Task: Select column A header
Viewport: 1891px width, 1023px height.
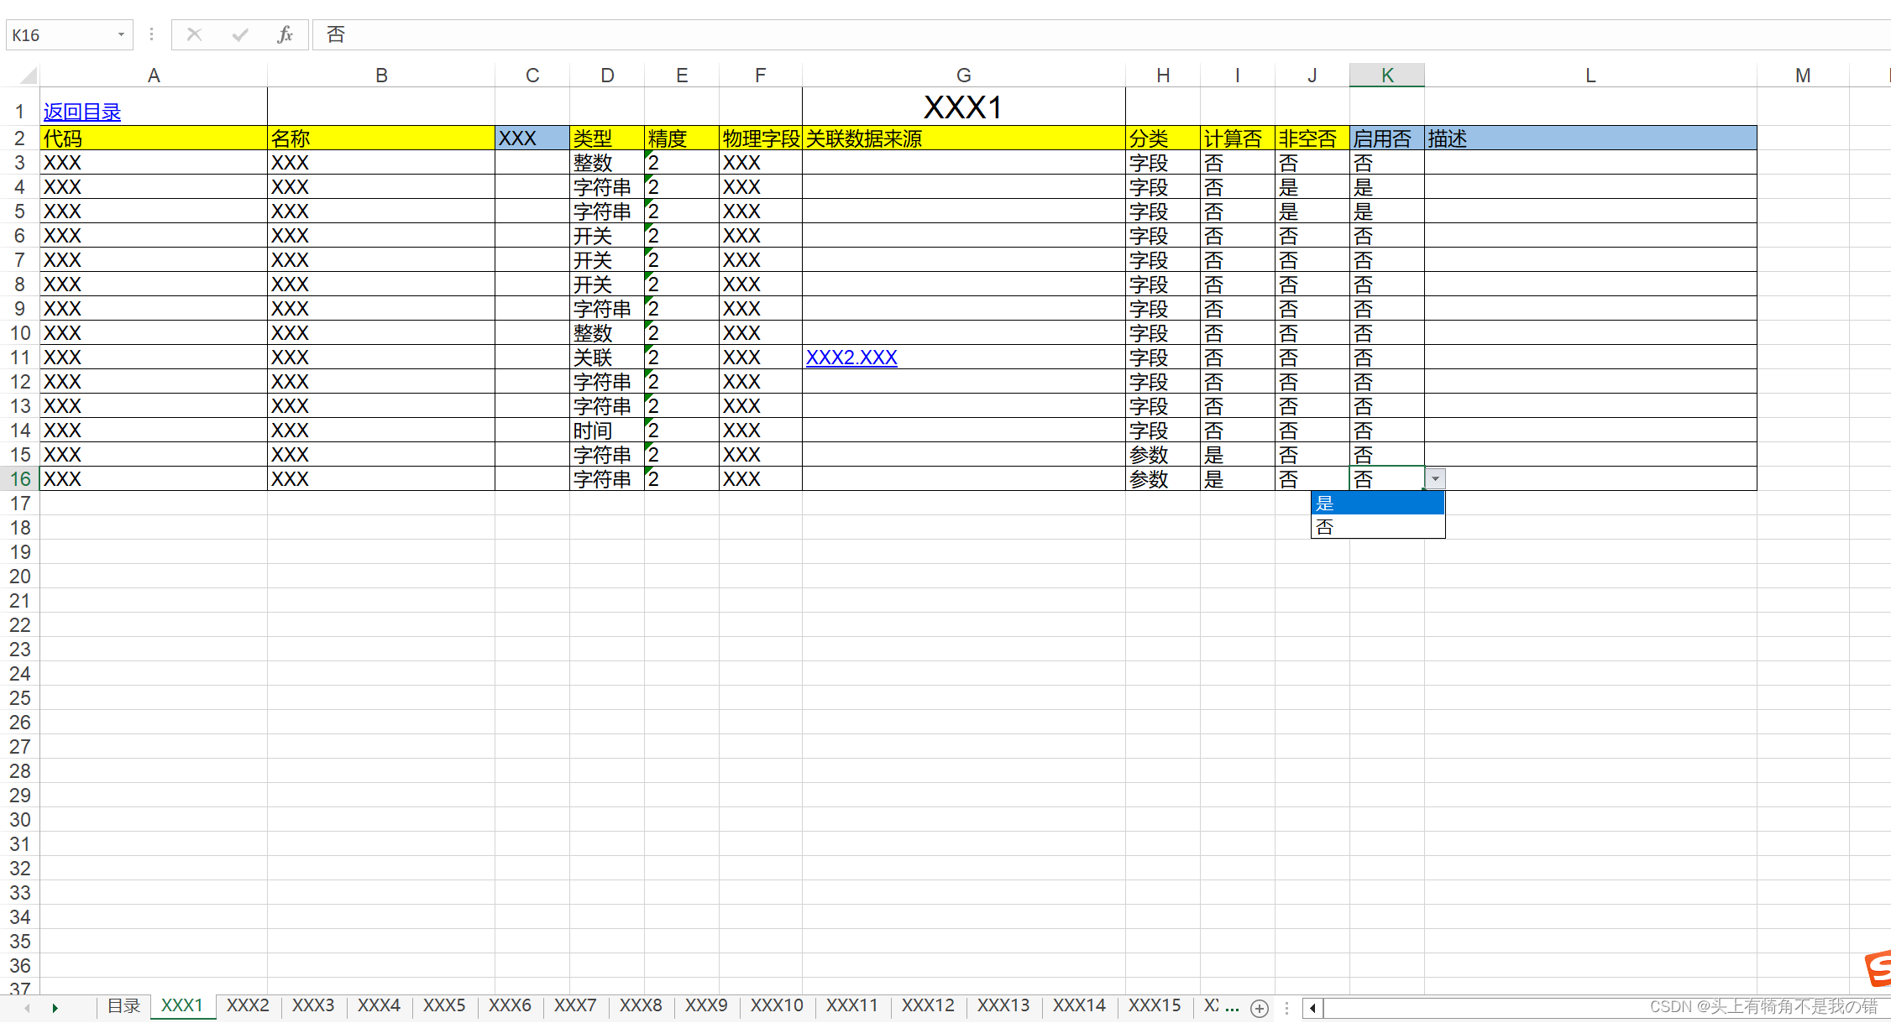Action: 154,76
